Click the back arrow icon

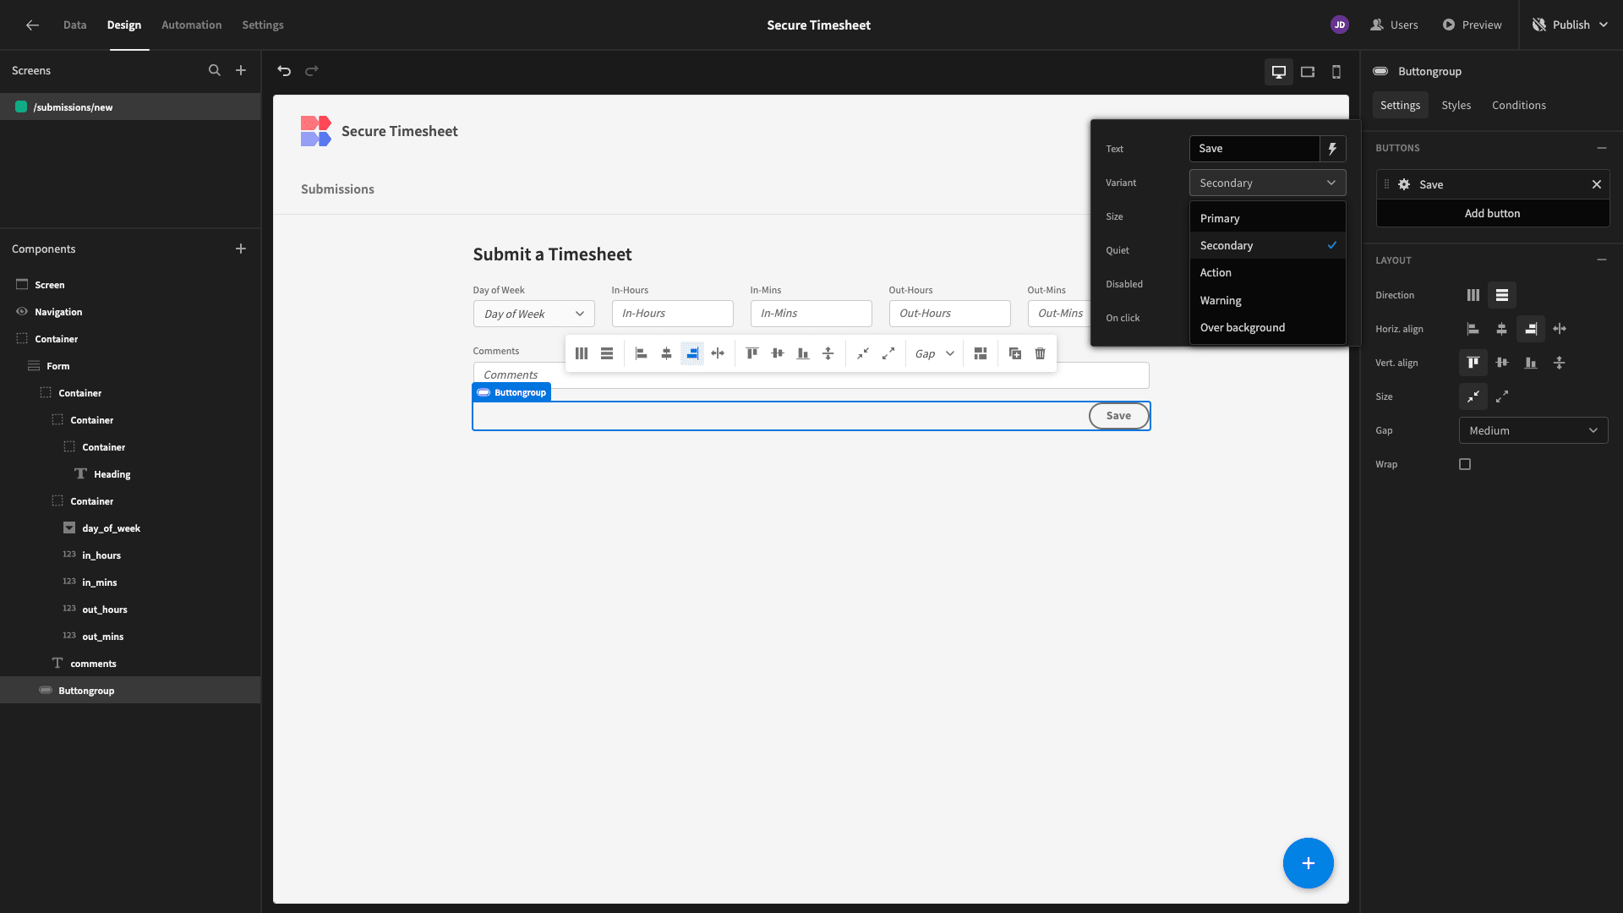[32, 25]
